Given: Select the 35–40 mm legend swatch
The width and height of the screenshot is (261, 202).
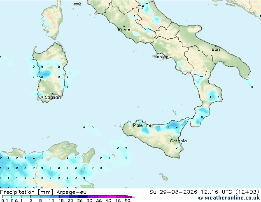Looking at the screenshot, I should 102,197.
